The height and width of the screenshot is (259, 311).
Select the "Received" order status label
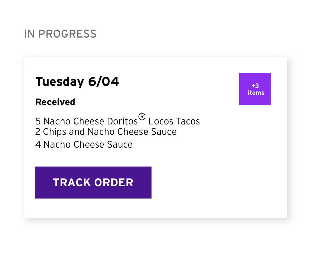[55, 102]
